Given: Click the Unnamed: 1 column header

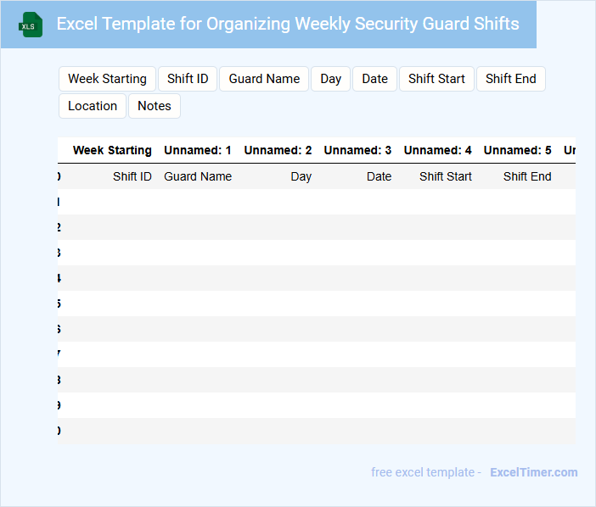Looking at the screenshot, I should (198, 150).
